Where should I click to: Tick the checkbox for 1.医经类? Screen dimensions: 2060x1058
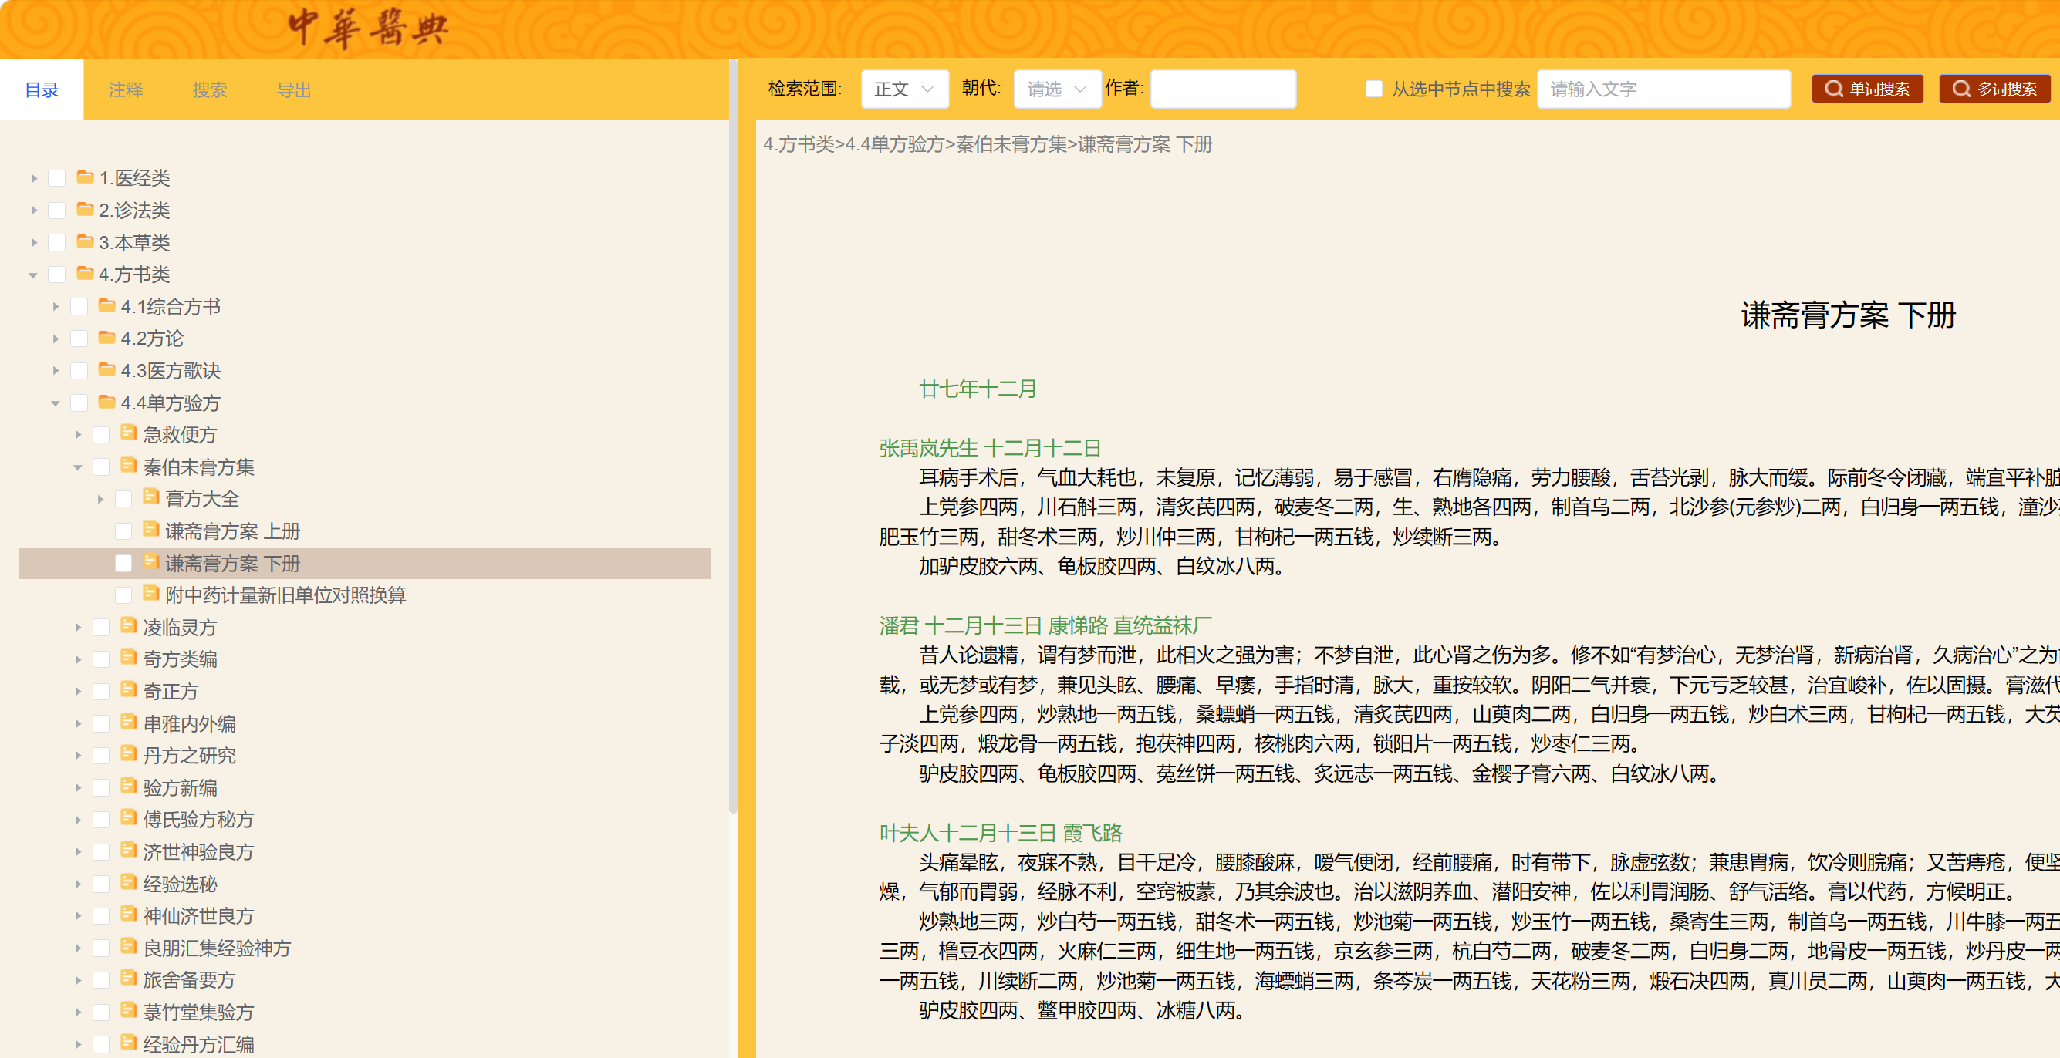57,178
